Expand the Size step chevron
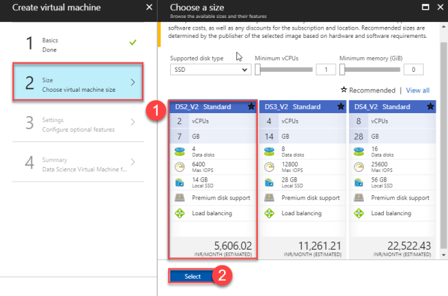This screenshot has width=448, height=296. [133, 82]
